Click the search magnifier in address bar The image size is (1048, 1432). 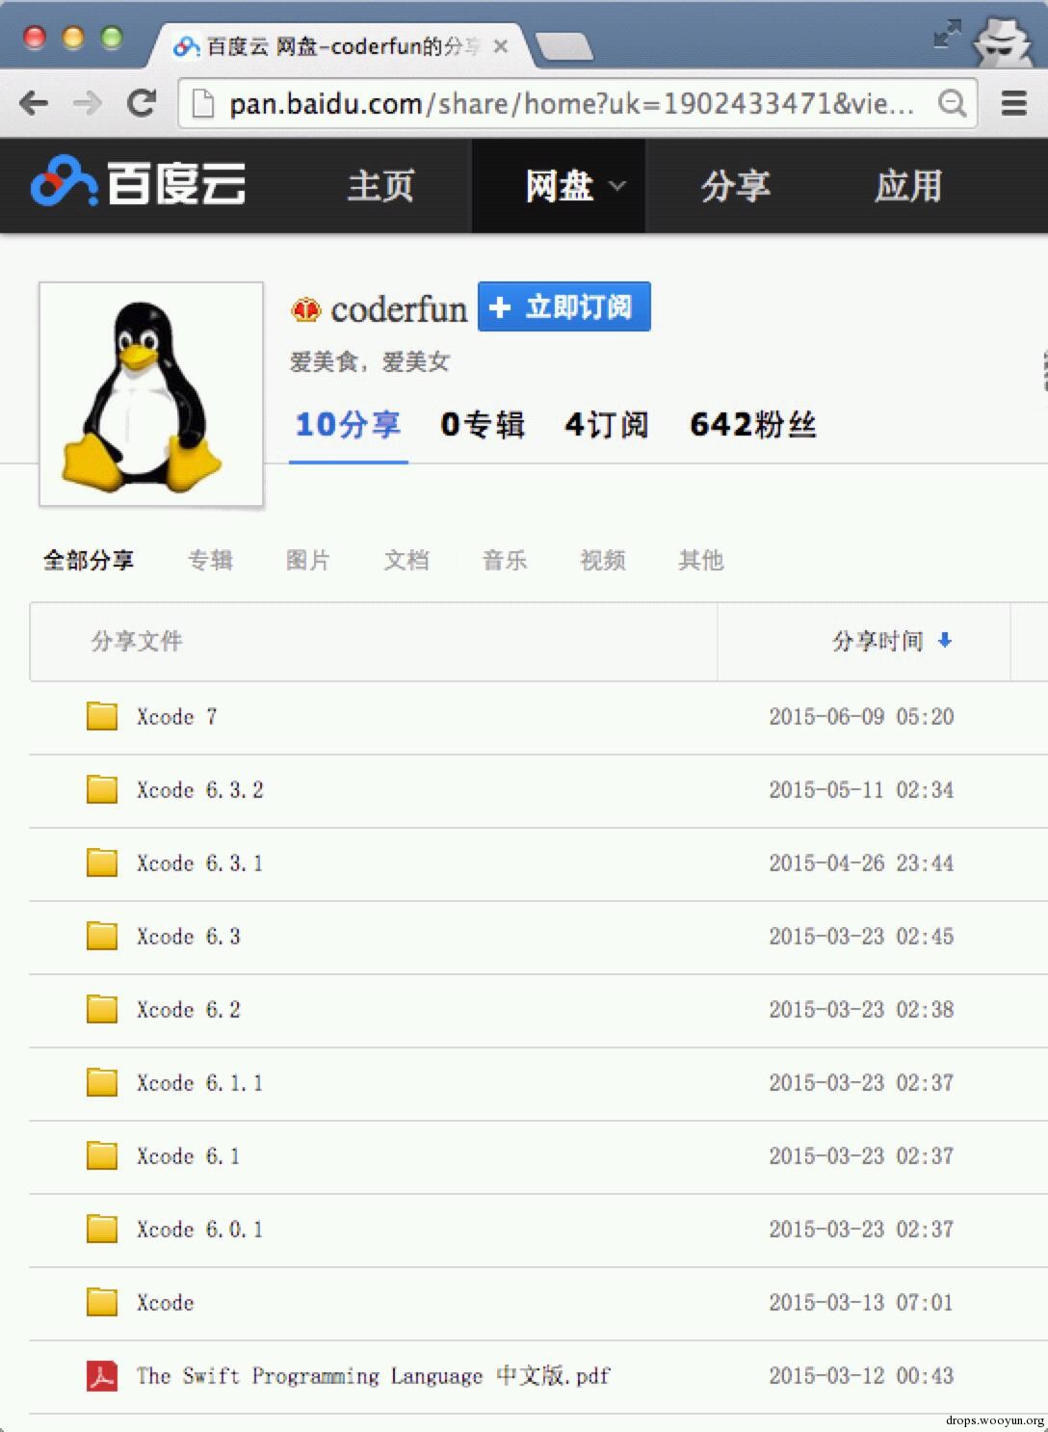point(952,103)
